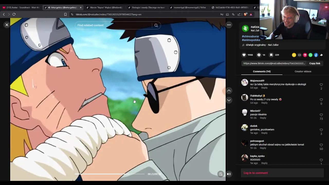Image resolution: width=329 pixels, height=185 pixels.
Task: Open natzaller's profile avatar
Action: [x=245, y=28]
